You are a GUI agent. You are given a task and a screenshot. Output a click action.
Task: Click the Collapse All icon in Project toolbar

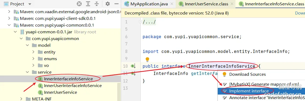[97, 4]
